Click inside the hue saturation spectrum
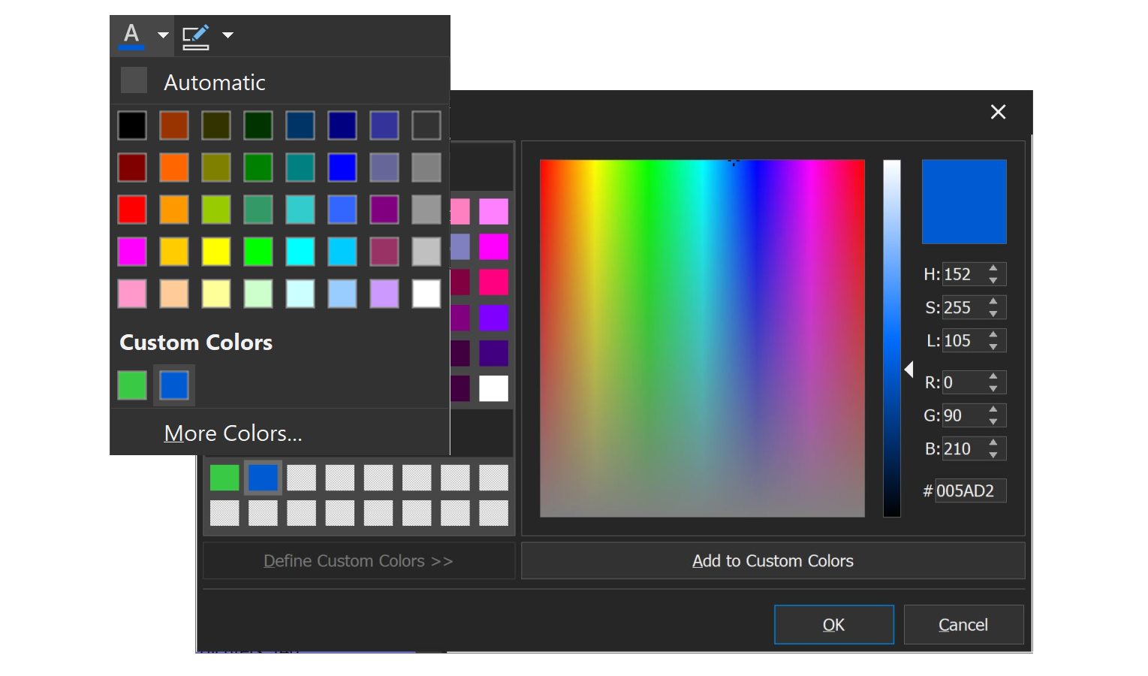The width and height of the screenshot is (1148, 676). click(702, 338)
